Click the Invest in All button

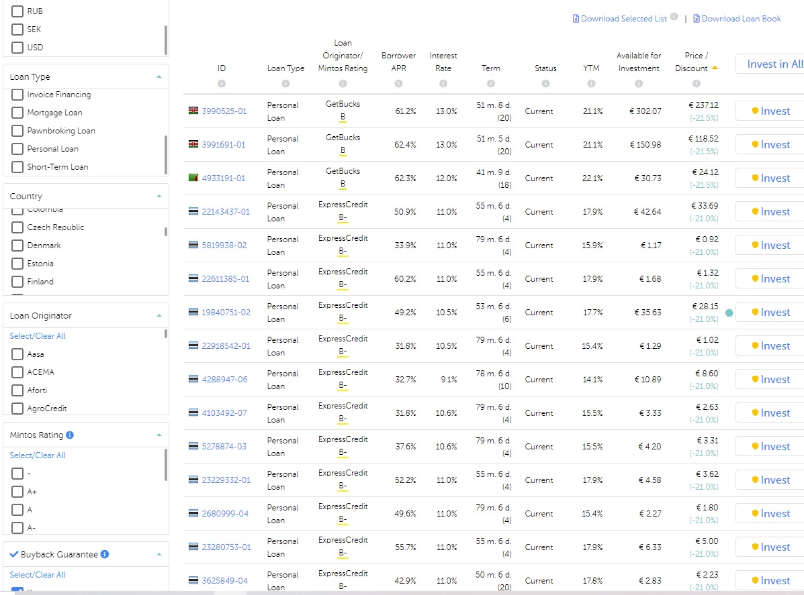click(770, 64)
